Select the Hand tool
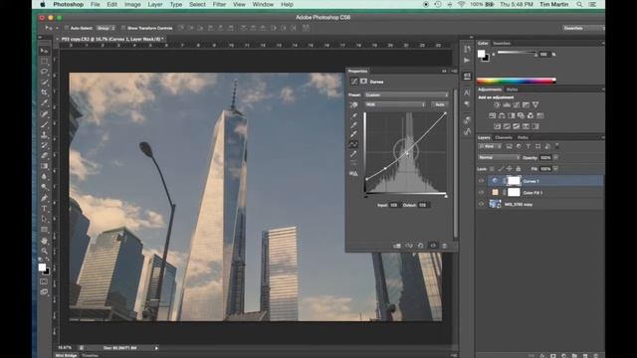The image size is (637, 358). [x=44, y=241]
